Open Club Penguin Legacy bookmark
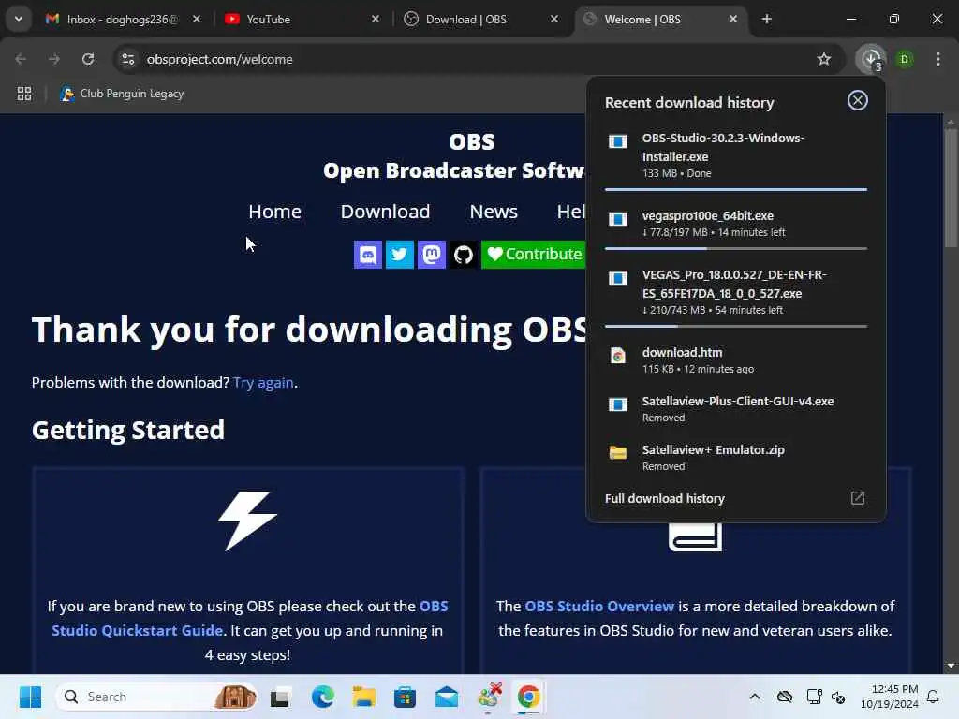The height and width of the screenshot is (719, 959). (122, 94)
